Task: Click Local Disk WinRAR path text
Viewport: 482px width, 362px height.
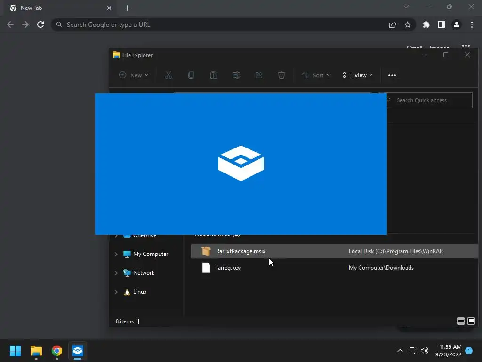Action: tap(396, 251)
